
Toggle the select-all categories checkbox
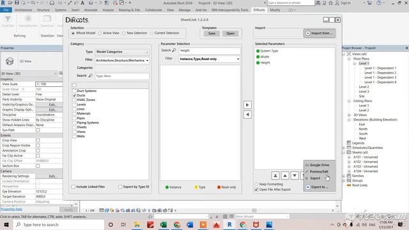click(74, 85)
